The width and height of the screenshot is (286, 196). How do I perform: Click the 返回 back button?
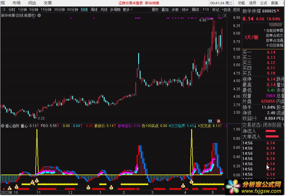point(236,10)
